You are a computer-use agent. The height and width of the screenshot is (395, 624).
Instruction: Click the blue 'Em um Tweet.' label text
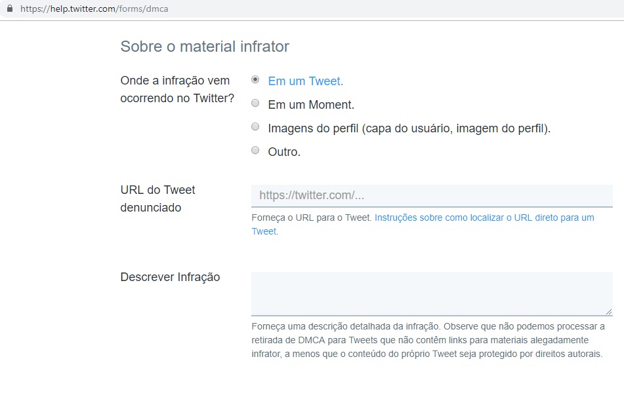[305, 81]
